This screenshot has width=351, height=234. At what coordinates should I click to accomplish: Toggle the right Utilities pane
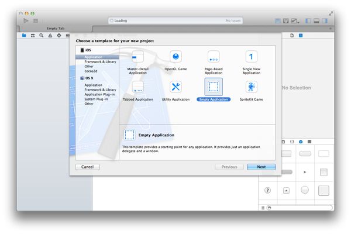tap(325, 21)
